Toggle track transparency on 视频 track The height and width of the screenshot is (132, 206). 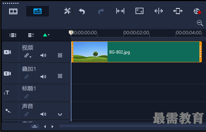point(60,55)
